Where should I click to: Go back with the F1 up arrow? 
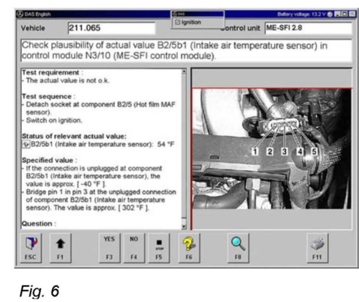tap(60, 248)
